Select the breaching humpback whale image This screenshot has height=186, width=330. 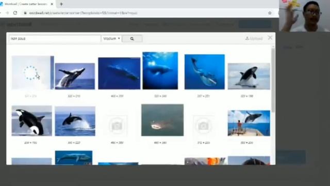click(75, 76)
